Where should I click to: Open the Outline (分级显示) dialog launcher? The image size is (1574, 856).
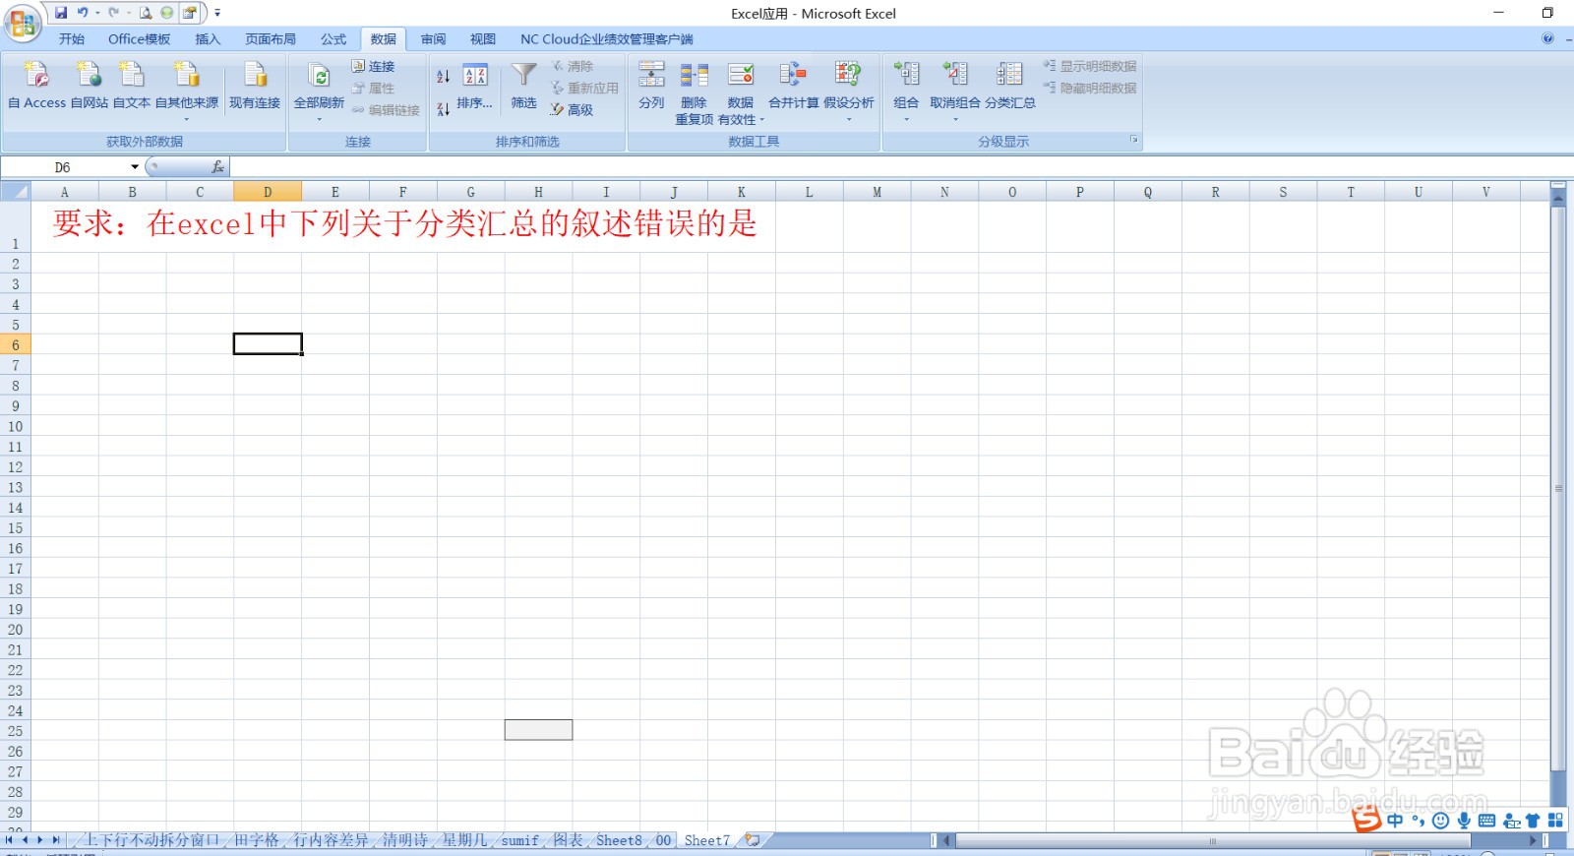[x=1133, y=140]
